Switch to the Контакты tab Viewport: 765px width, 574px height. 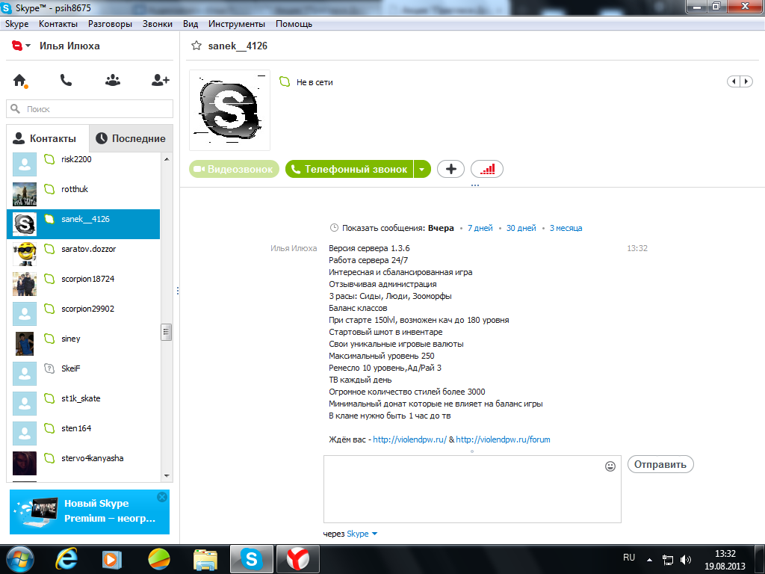[x=48, y=138]
